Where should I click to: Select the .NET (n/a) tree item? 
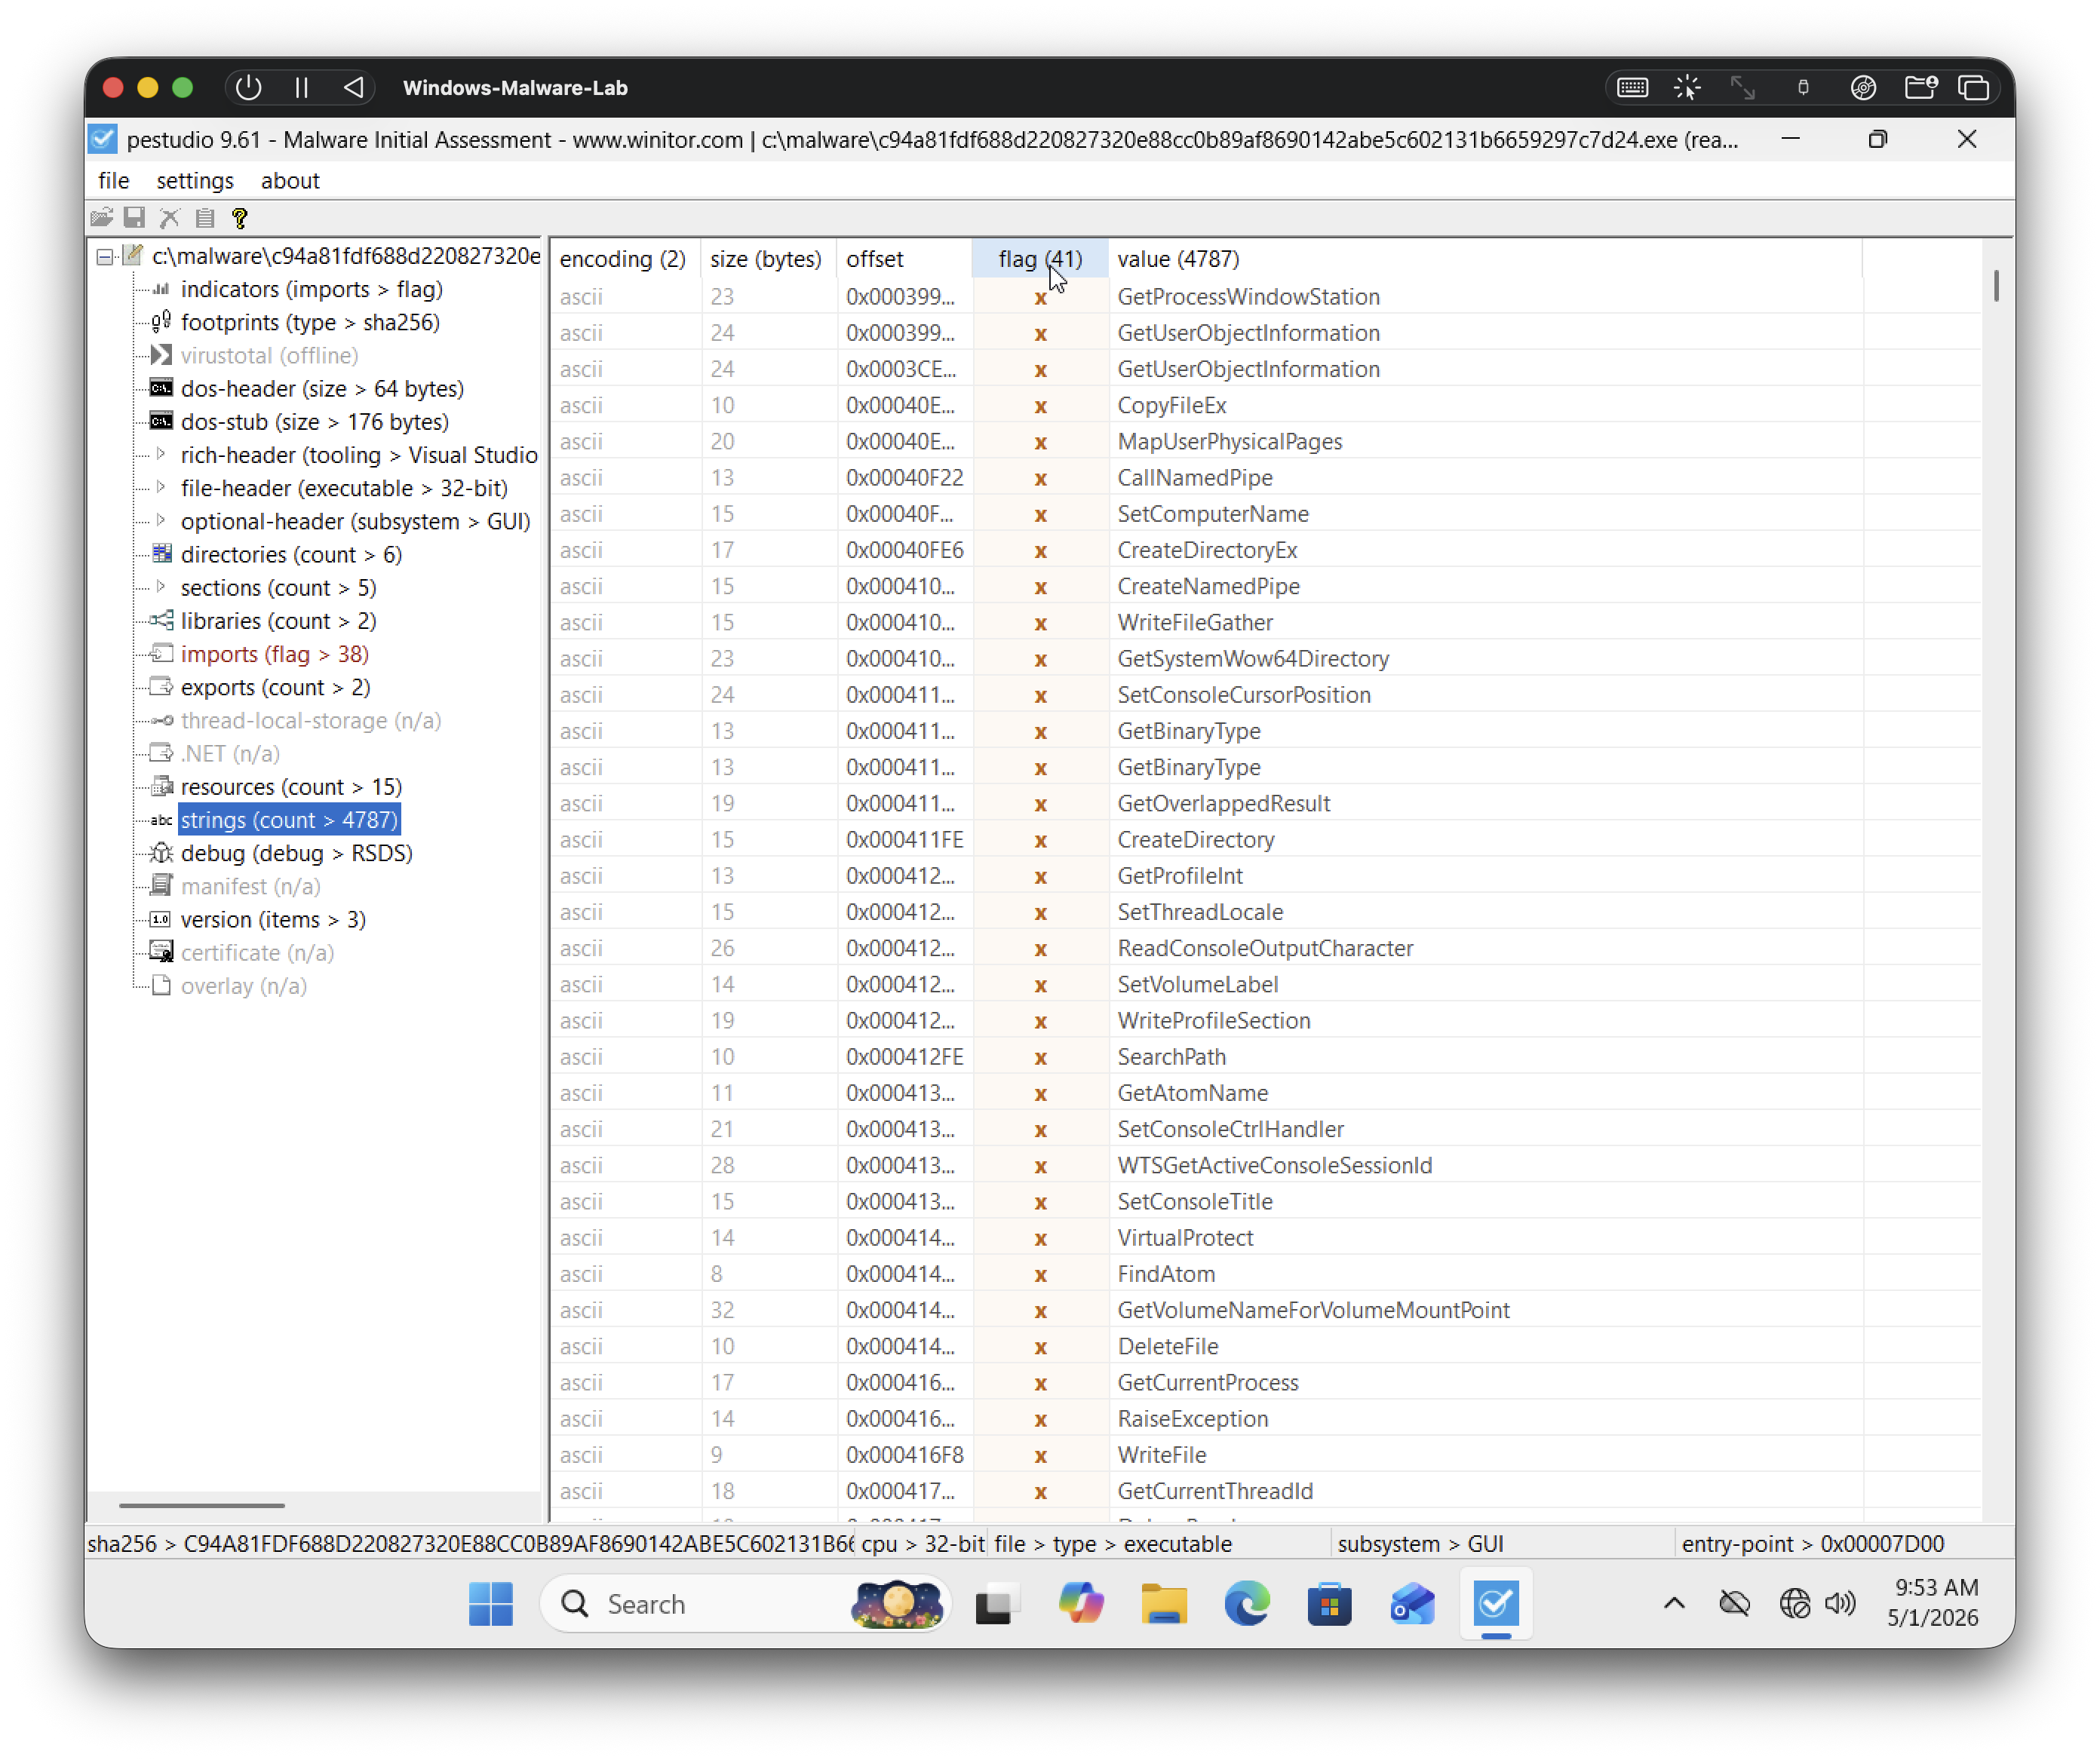pos(230,753)
